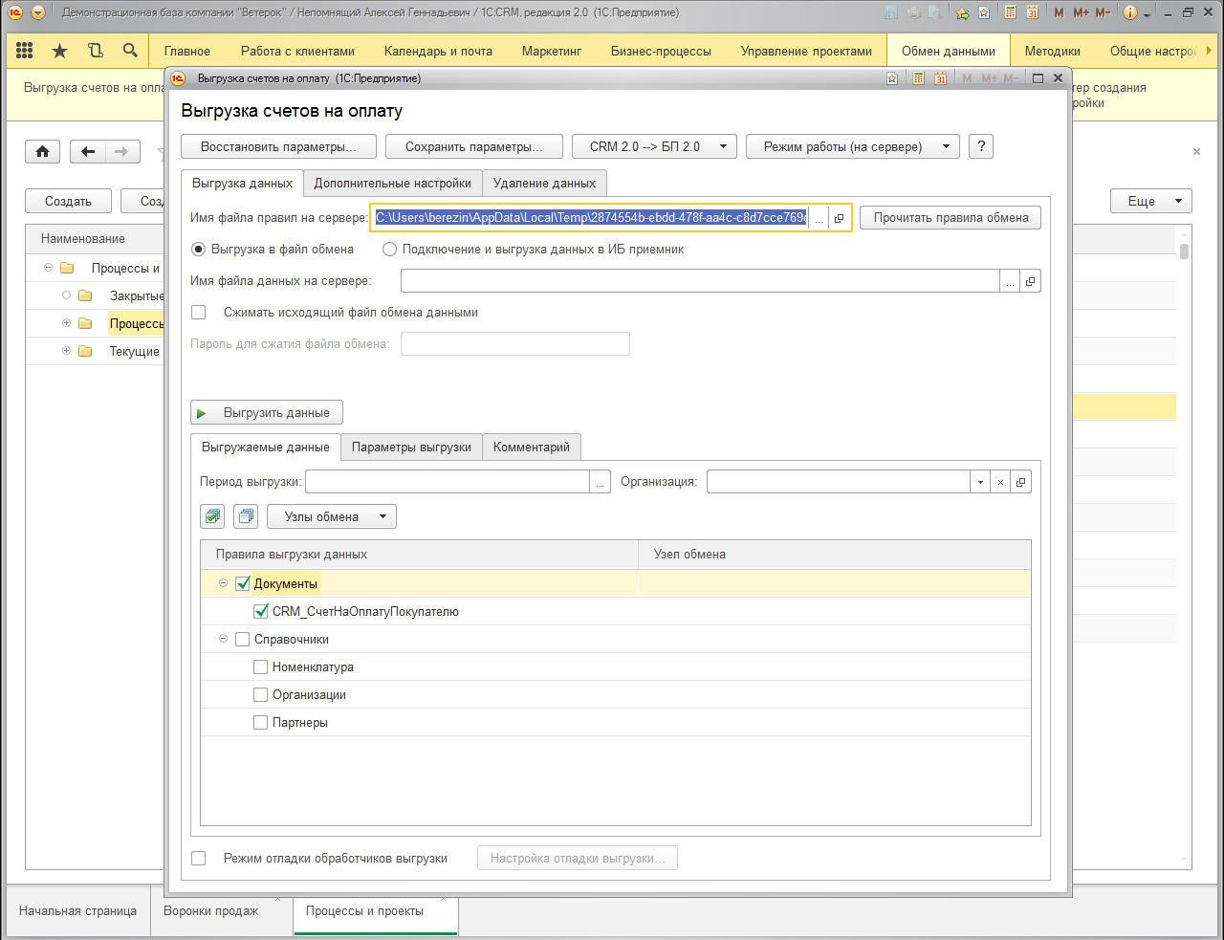Check the Партнеры checkbox
Viewport: 1224px width, 940px height.
pyautogui.click(x=260, y=722)
